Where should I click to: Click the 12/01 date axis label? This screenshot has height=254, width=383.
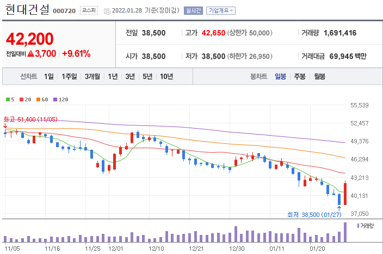[x=116, y=249]
